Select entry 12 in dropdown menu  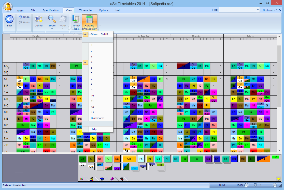98,107
